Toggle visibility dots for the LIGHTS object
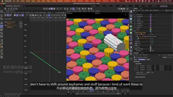Image resolution: width=173 pixels, height=97 pixels. point(152,29)
